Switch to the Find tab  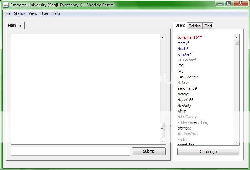(x=208, y=26)
